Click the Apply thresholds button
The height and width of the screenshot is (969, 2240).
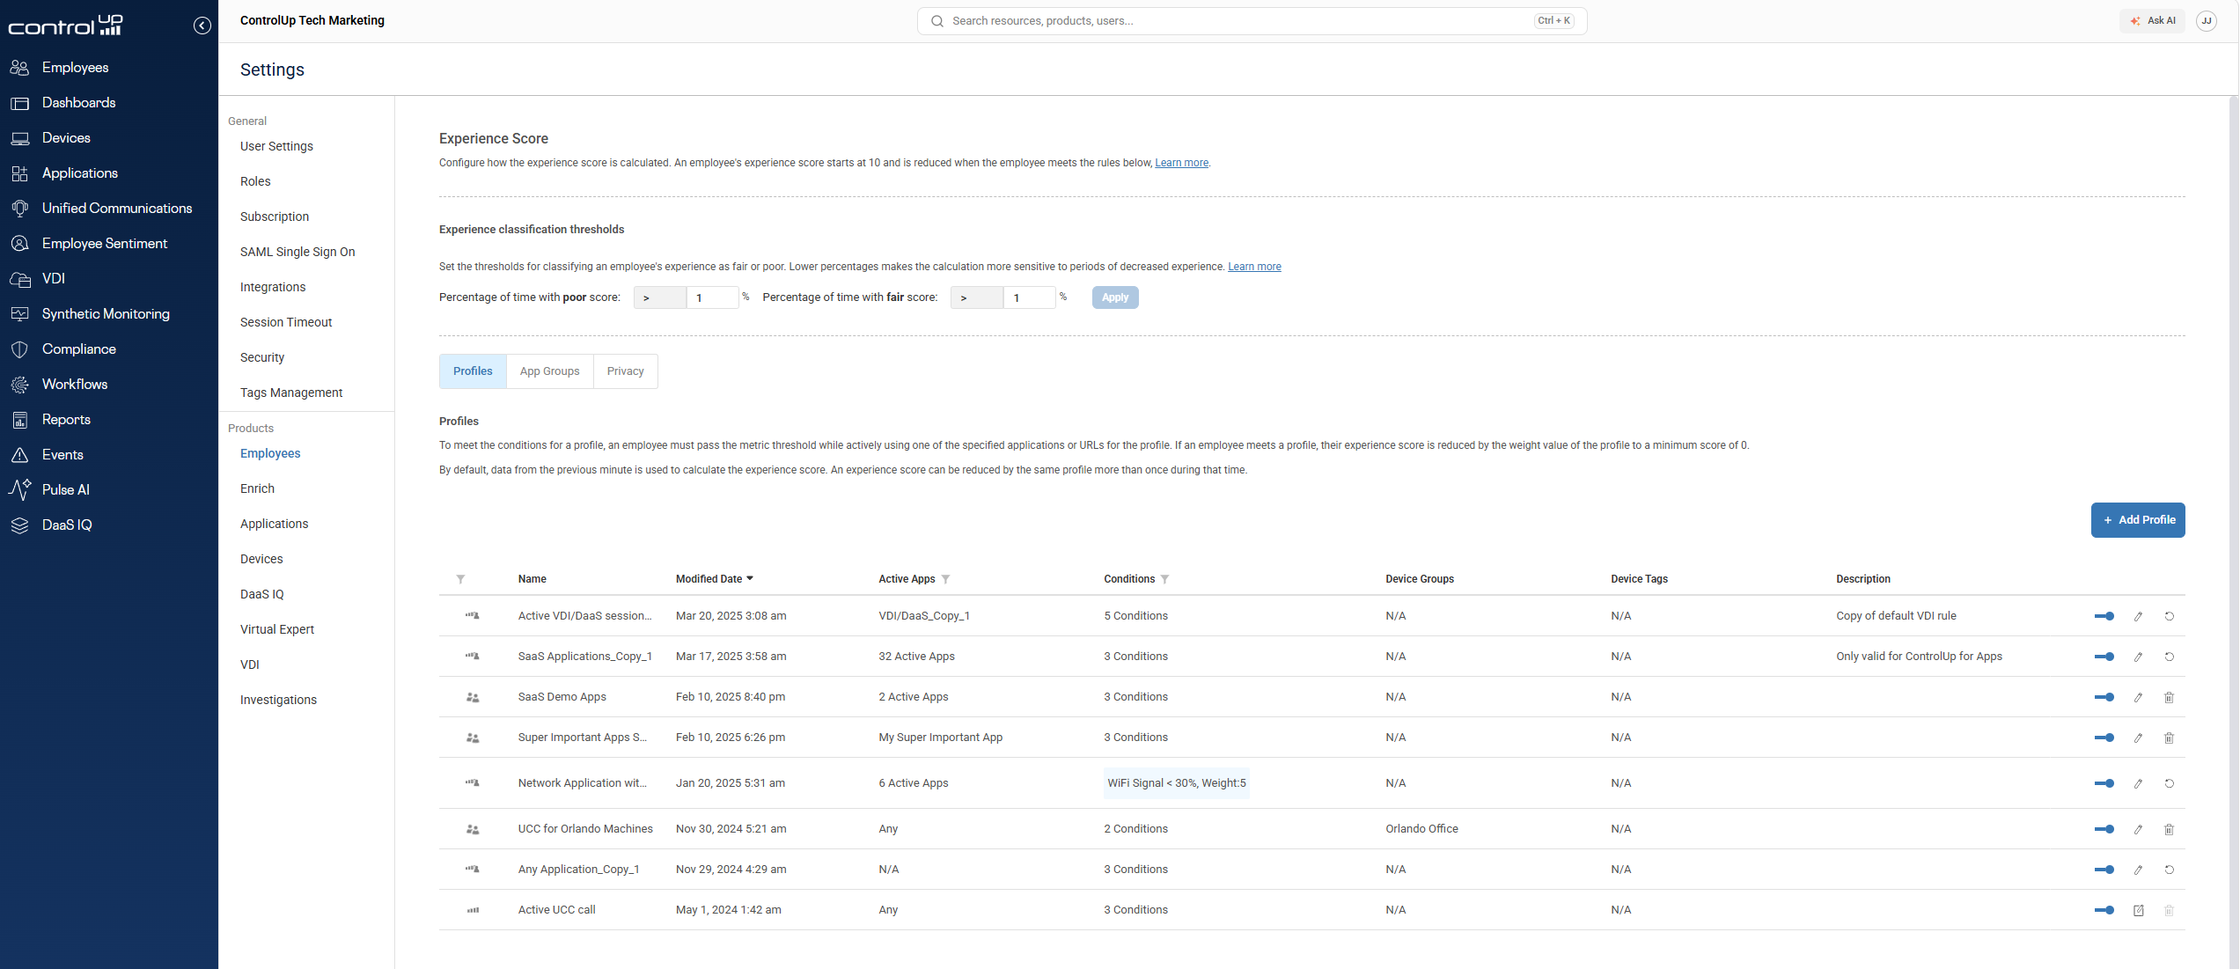coord(1115,297)
